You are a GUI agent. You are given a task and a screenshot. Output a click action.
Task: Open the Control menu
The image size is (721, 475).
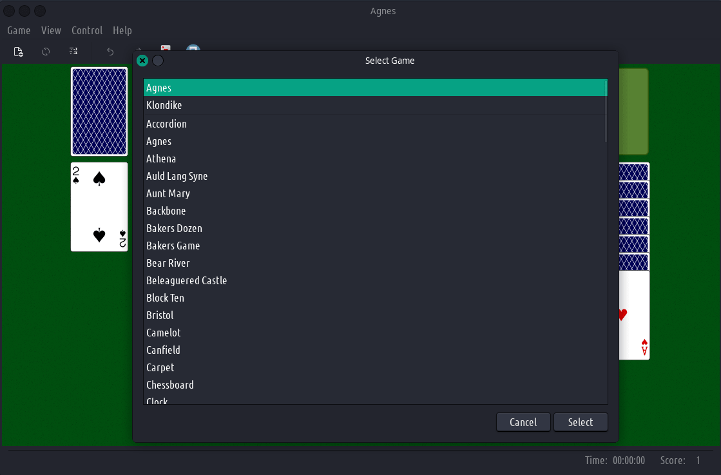87,30
